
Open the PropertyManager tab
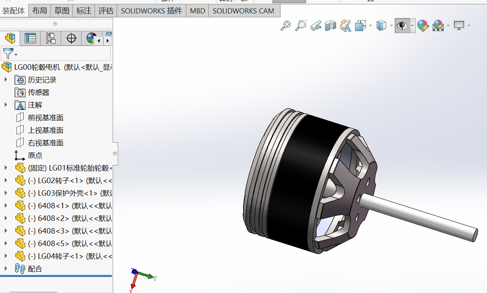tap(30, 38)
